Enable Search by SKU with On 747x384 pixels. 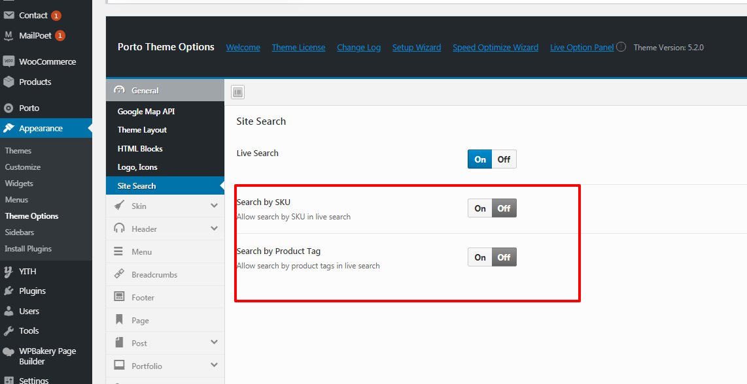pos(479,208)
